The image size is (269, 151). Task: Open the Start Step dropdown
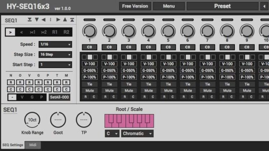(55, 65)
